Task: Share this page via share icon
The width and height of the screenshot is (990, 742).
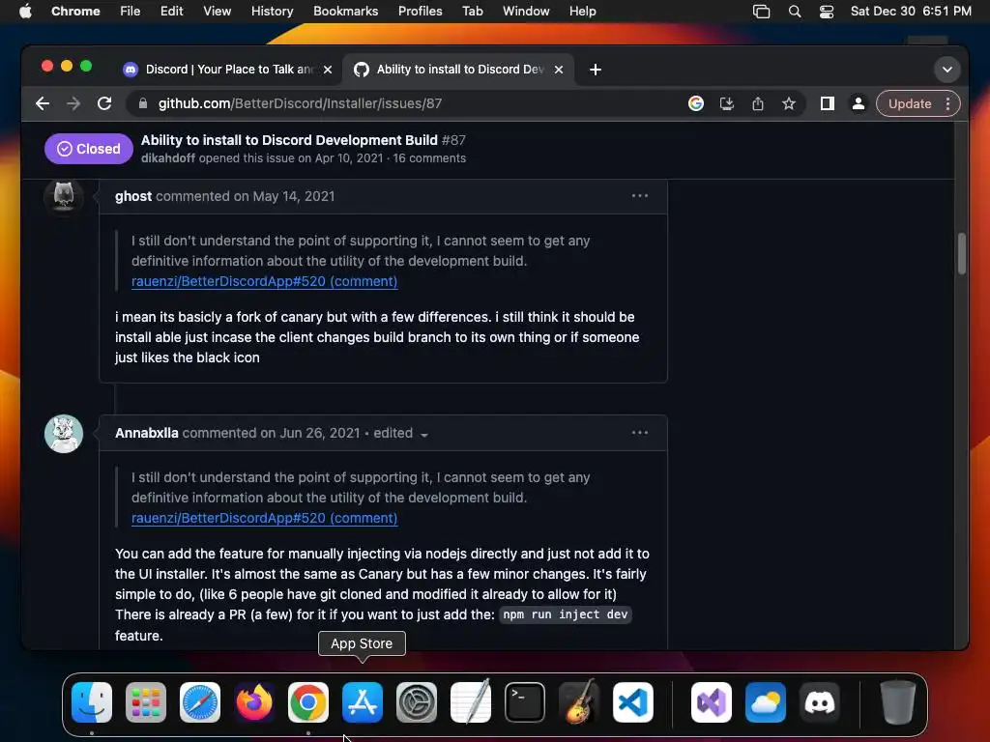Action: pyautogui.click(x=758, y=103)
